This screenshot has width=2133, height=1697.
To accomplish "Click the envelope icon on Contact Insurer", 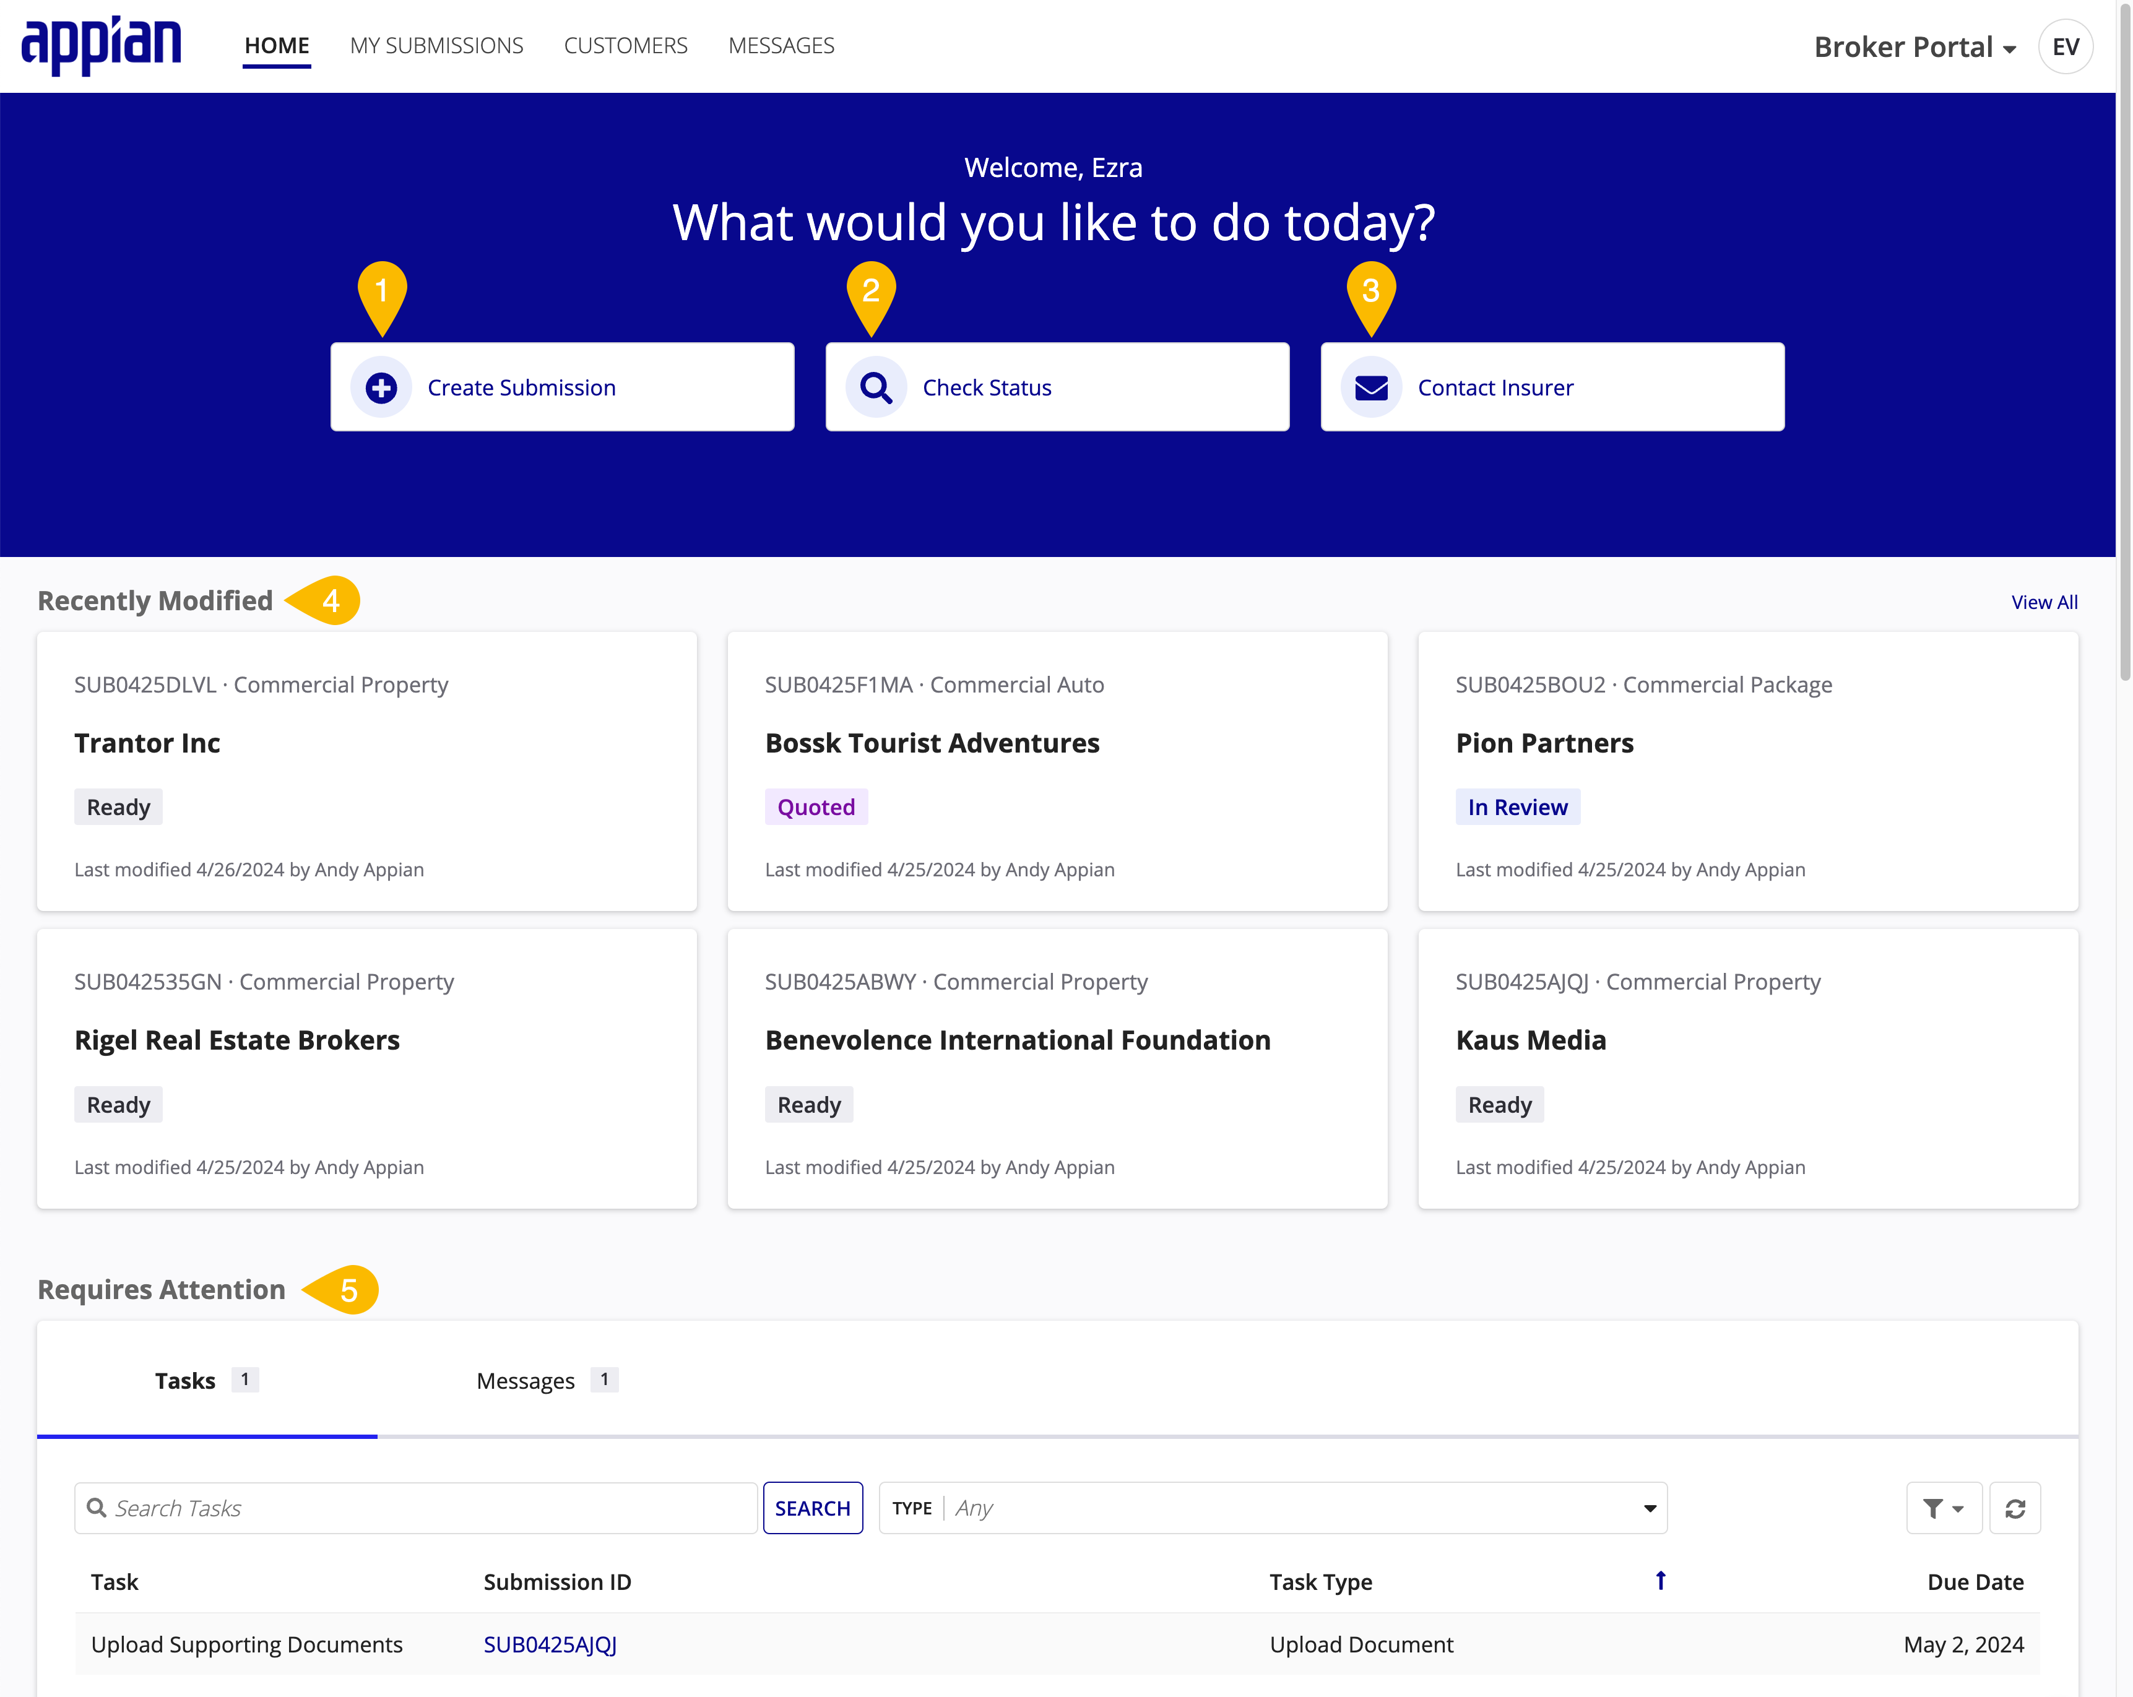I will pyautogui.click(x=1371, y=387).
